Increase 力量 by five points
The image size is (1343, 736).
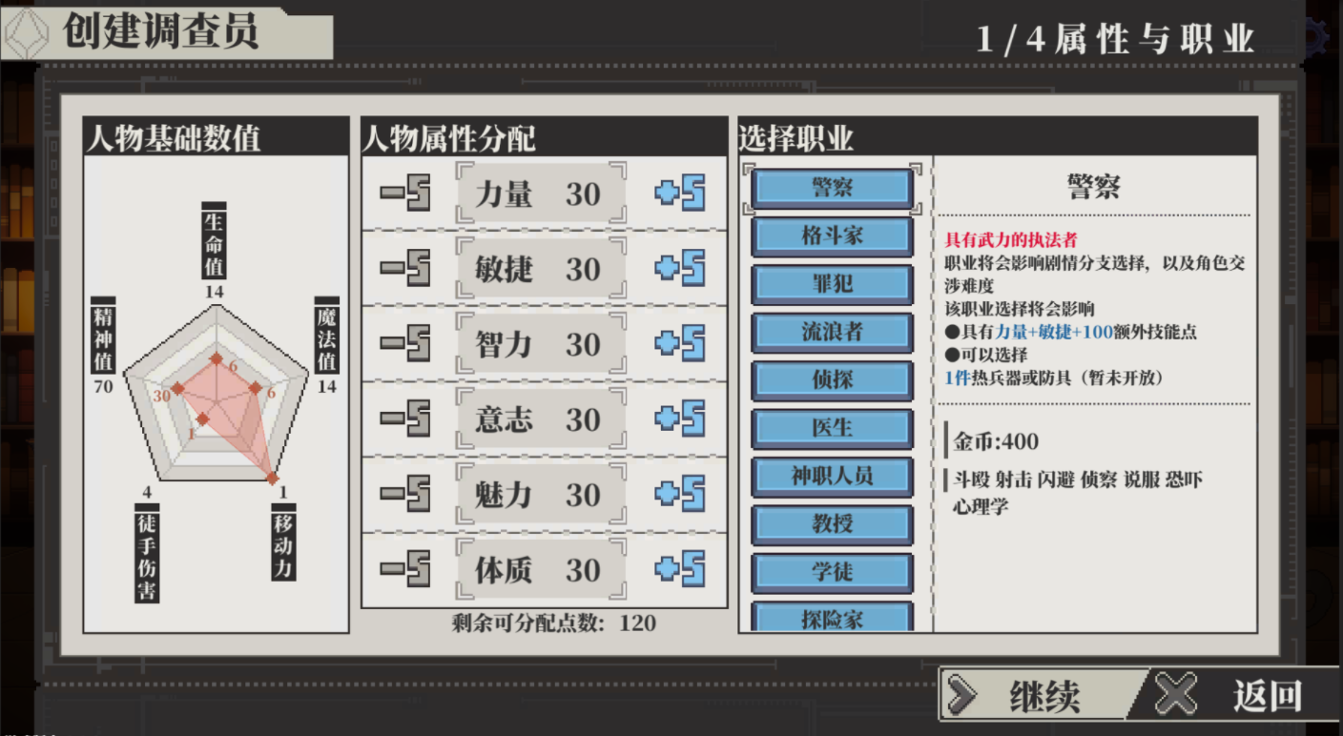tap(680, 194)
